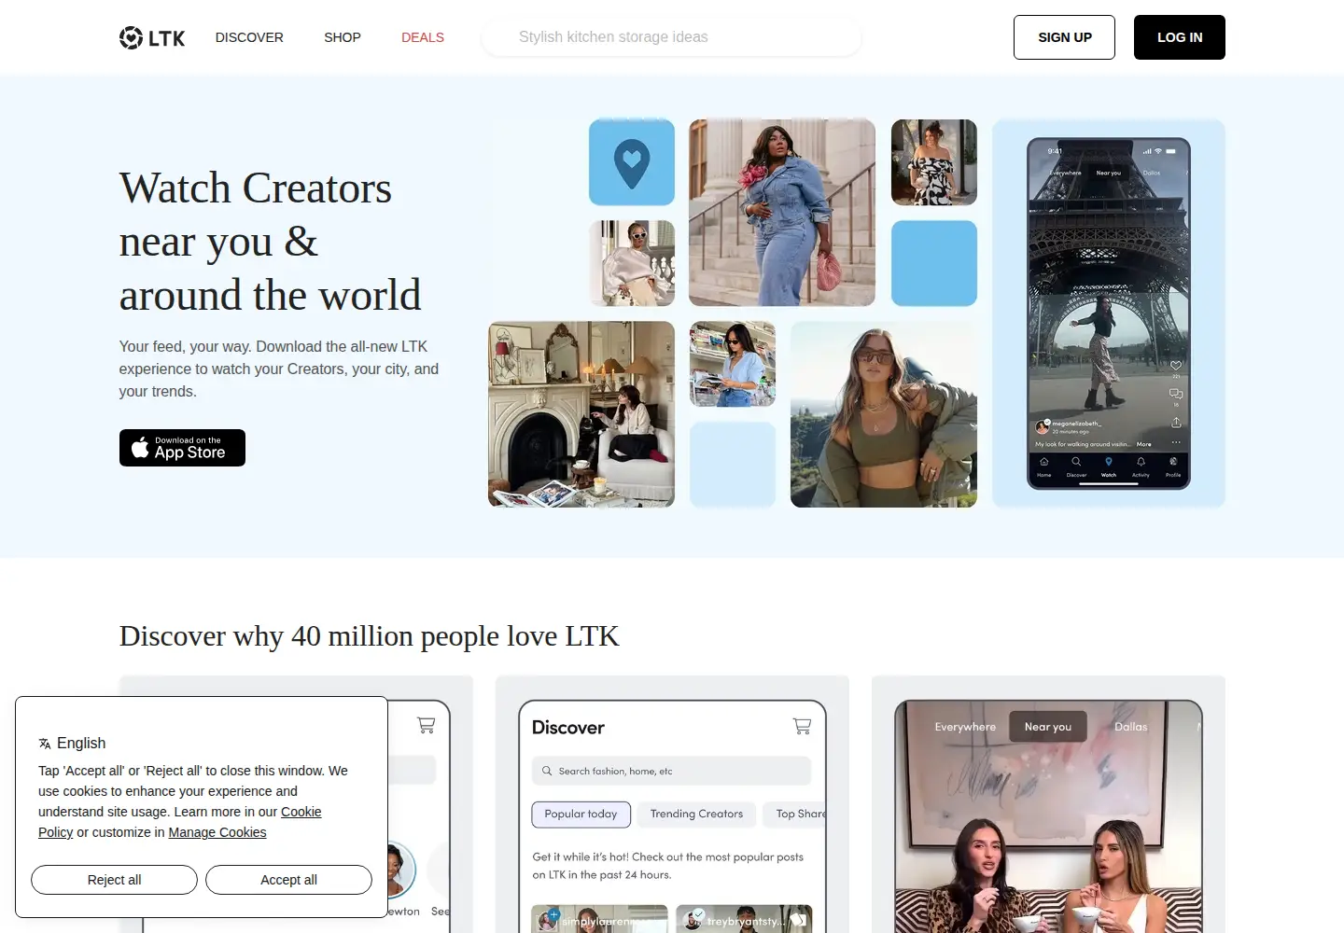Screen dimensions: 1344x933
Task: Click the Sign Up button
Action: (1064, 37)
